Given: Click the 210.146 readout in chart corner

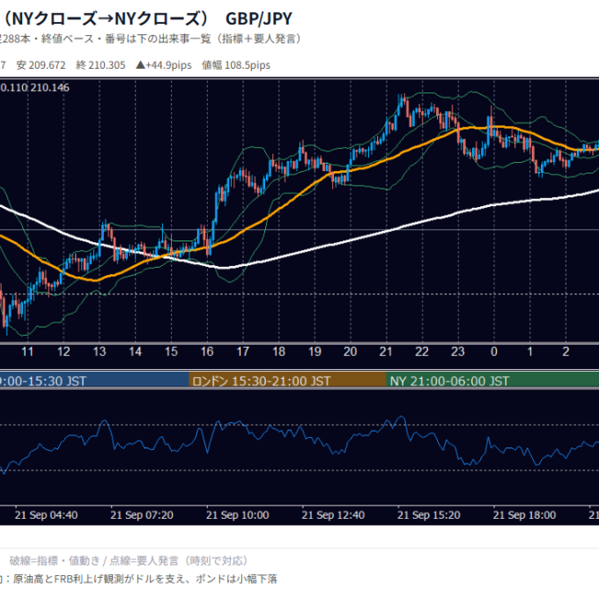Looking at the screenshot, I should [50, 87].
